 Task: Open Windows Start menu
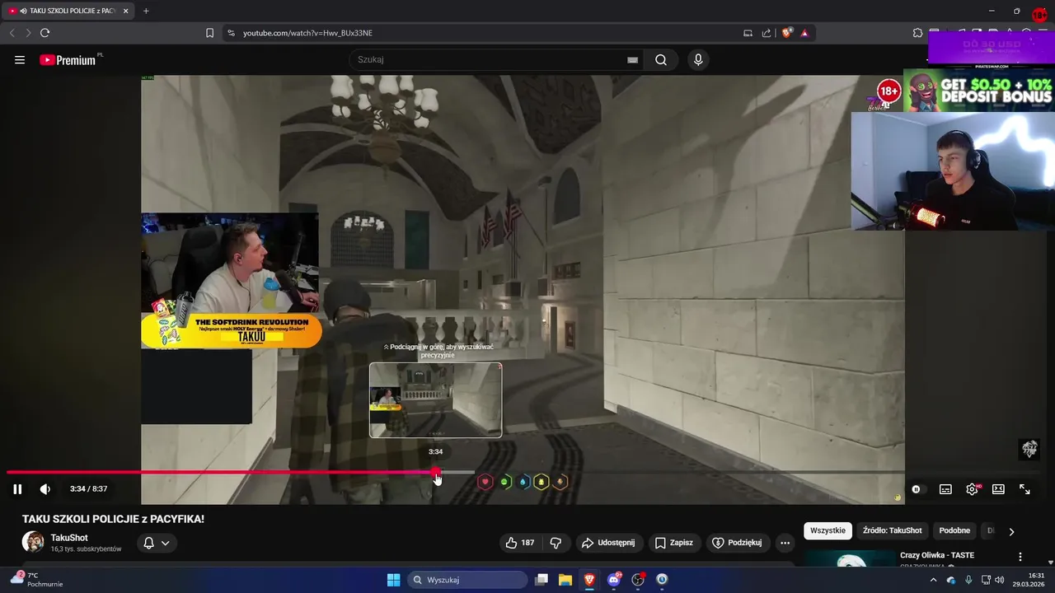pyautogui.click(x=393, y=580)
